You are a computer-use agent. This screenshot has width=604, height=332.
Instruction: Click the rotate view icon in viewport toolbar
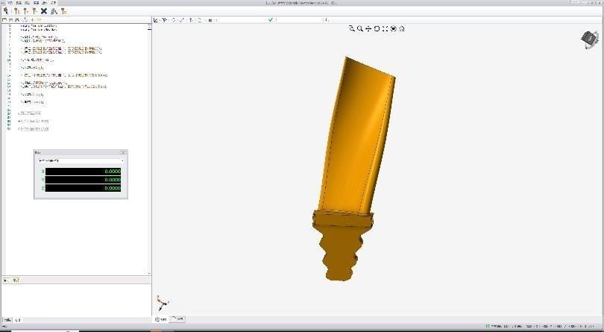coord(377,28)
